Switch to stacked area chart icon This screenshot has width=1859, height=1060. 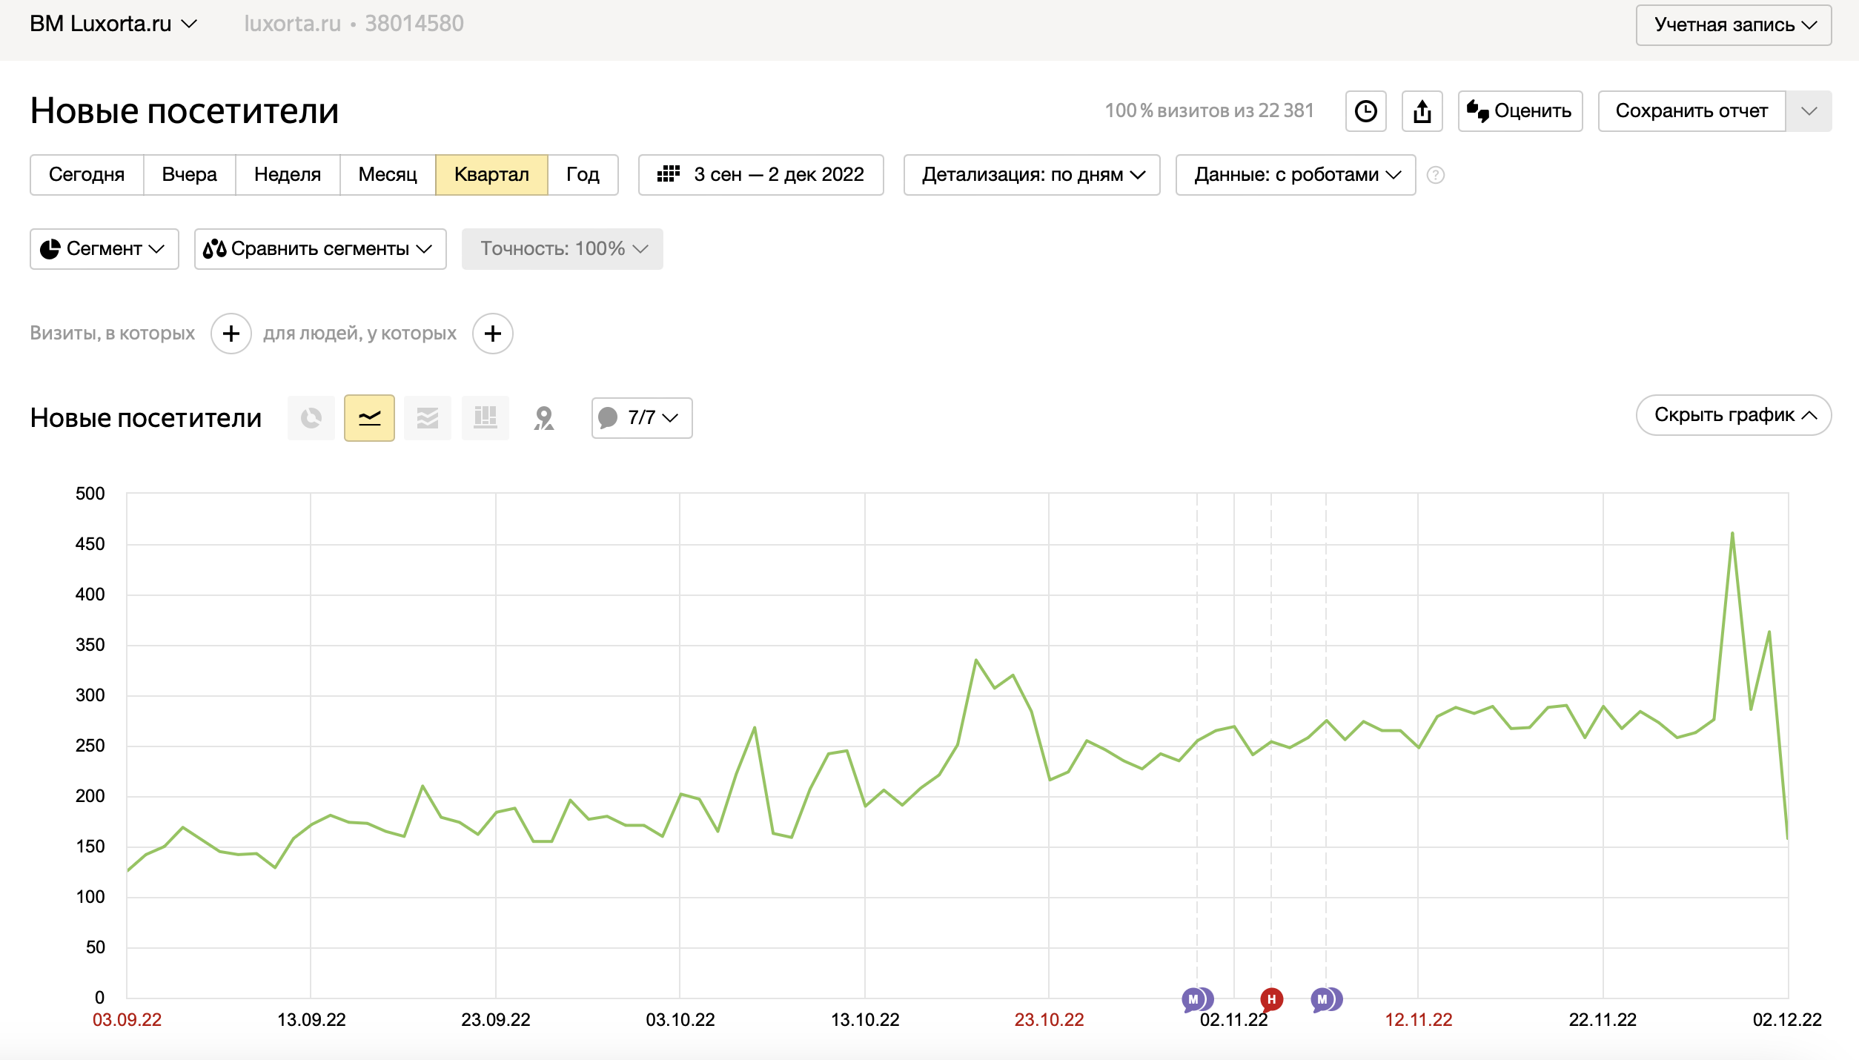pos(428,418)
